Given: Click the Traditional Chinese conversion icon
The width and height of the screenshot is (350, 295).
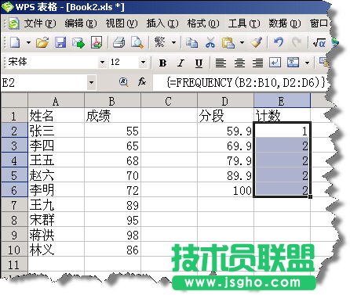Looking at the screenshot, I should 160,42.
